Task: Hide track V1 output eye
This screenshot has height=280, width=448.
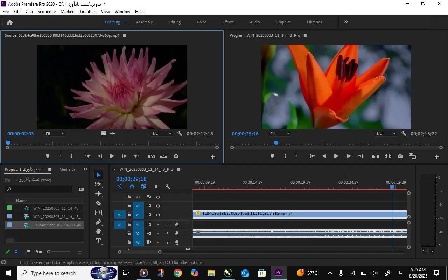Action: tap(158, 215)
